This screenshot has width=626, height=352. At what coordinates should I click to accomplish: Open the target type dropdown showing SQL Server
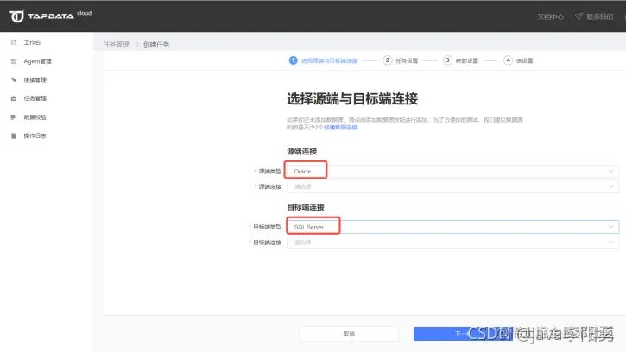coord(452,227)
